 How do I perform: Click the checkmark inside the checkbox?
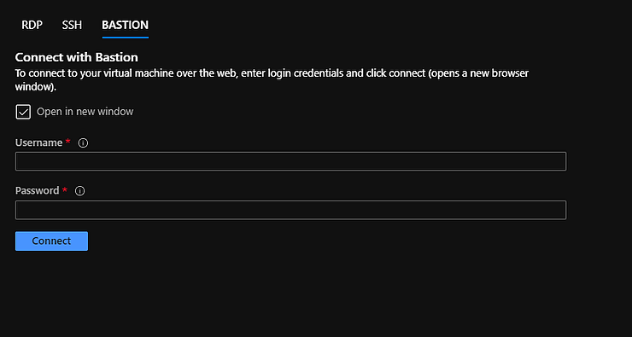tap(23, 112)
